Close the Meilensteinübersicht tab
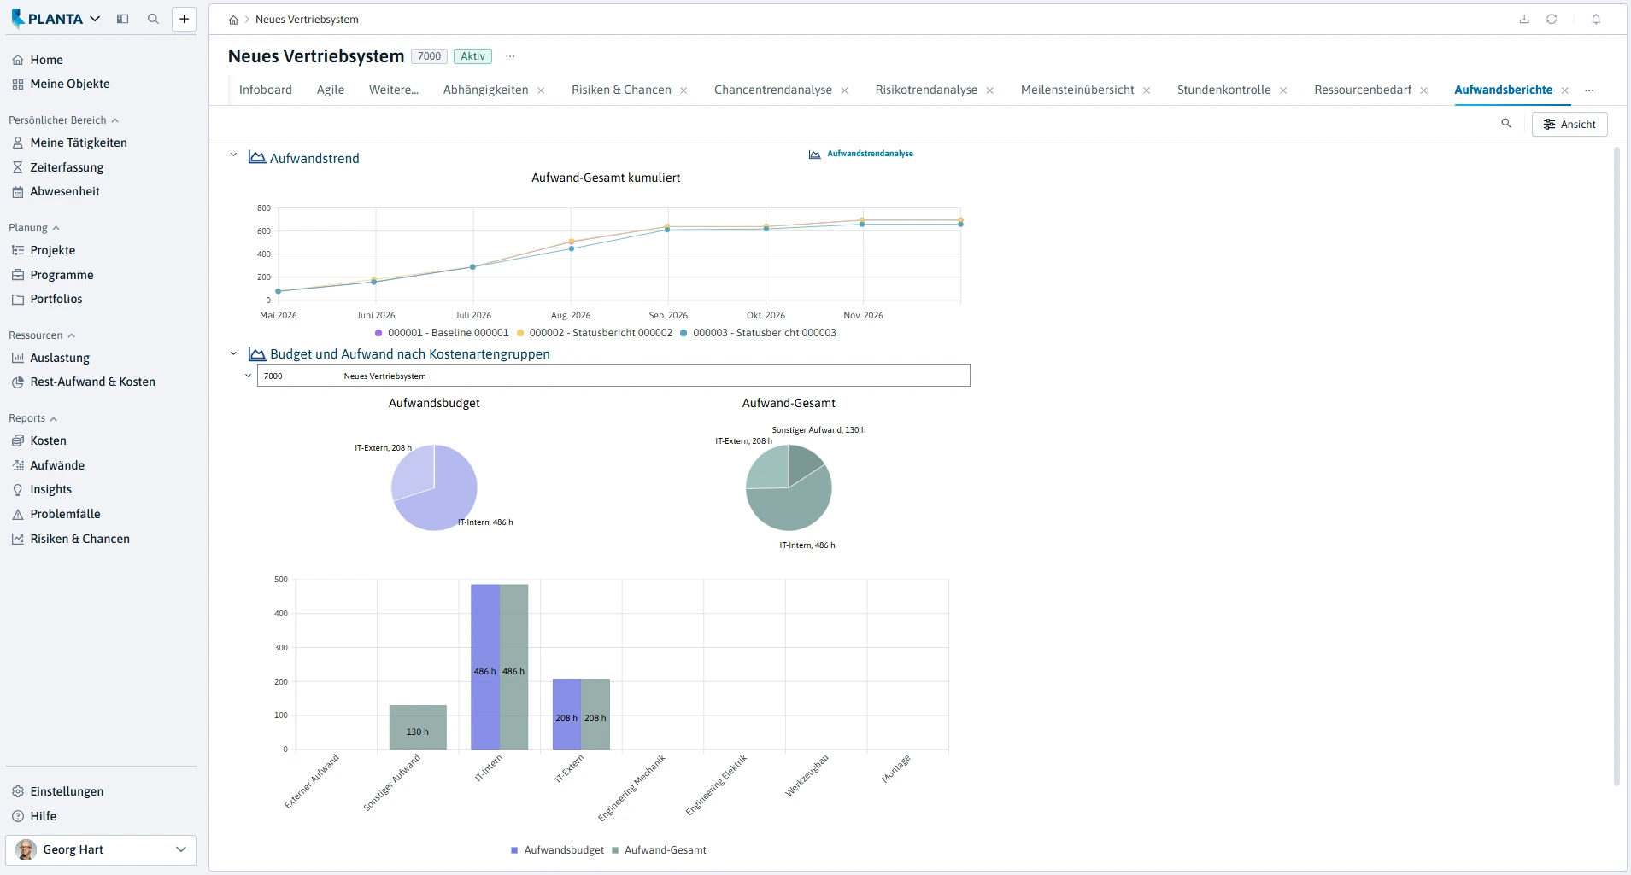1631x875 pixels. (1147, 90)
